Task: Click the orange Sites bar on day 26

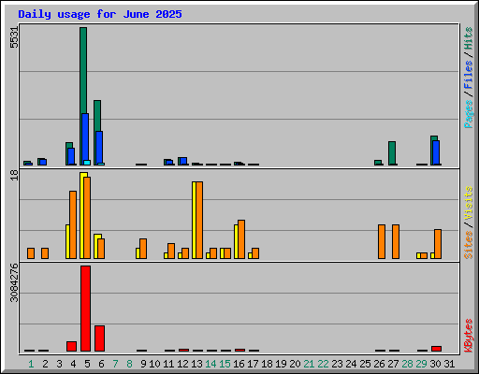Action: coord(382,241)
